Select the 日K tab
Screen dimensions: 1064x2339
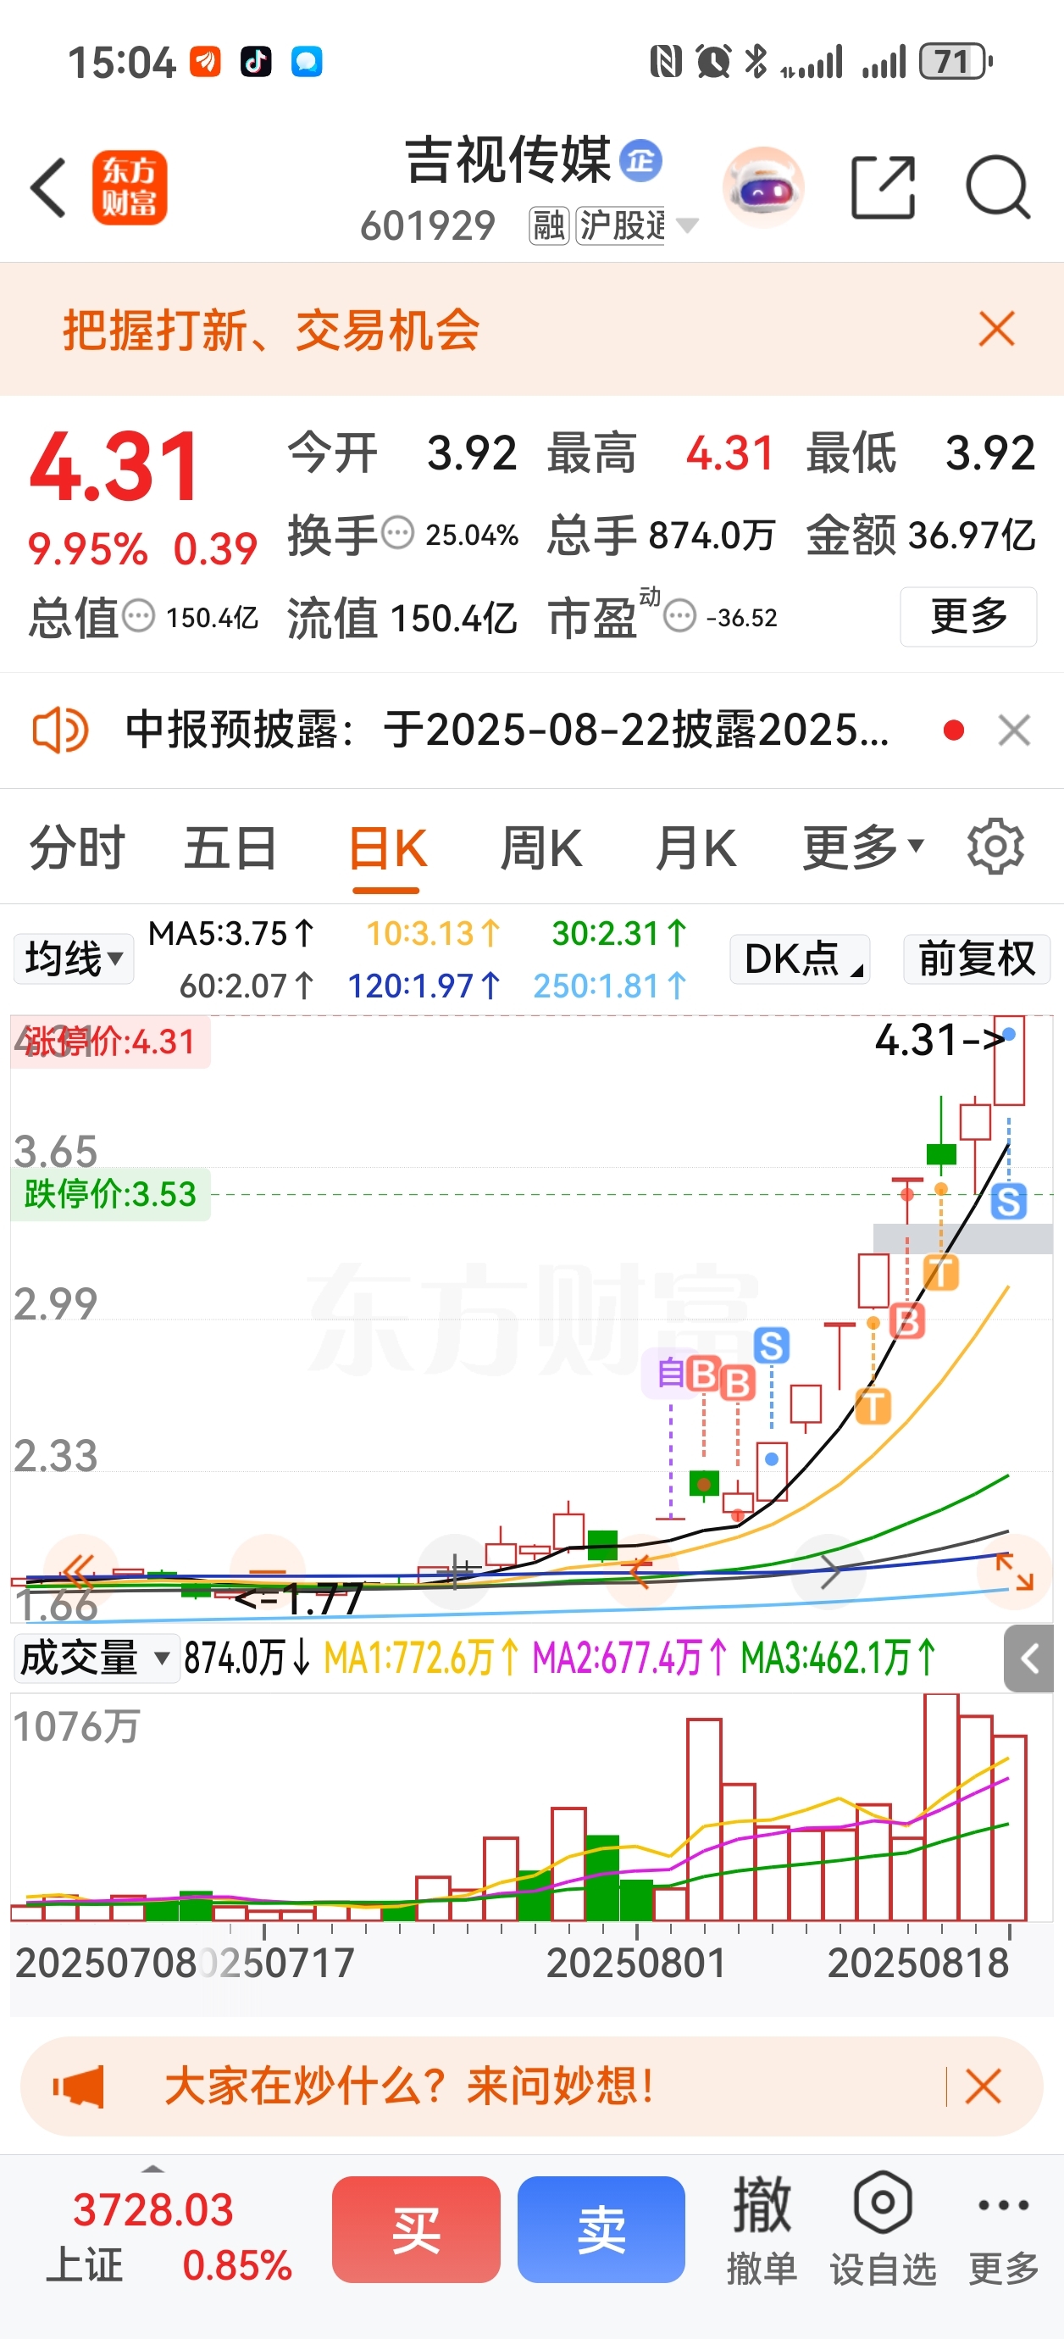coord(387,847)
